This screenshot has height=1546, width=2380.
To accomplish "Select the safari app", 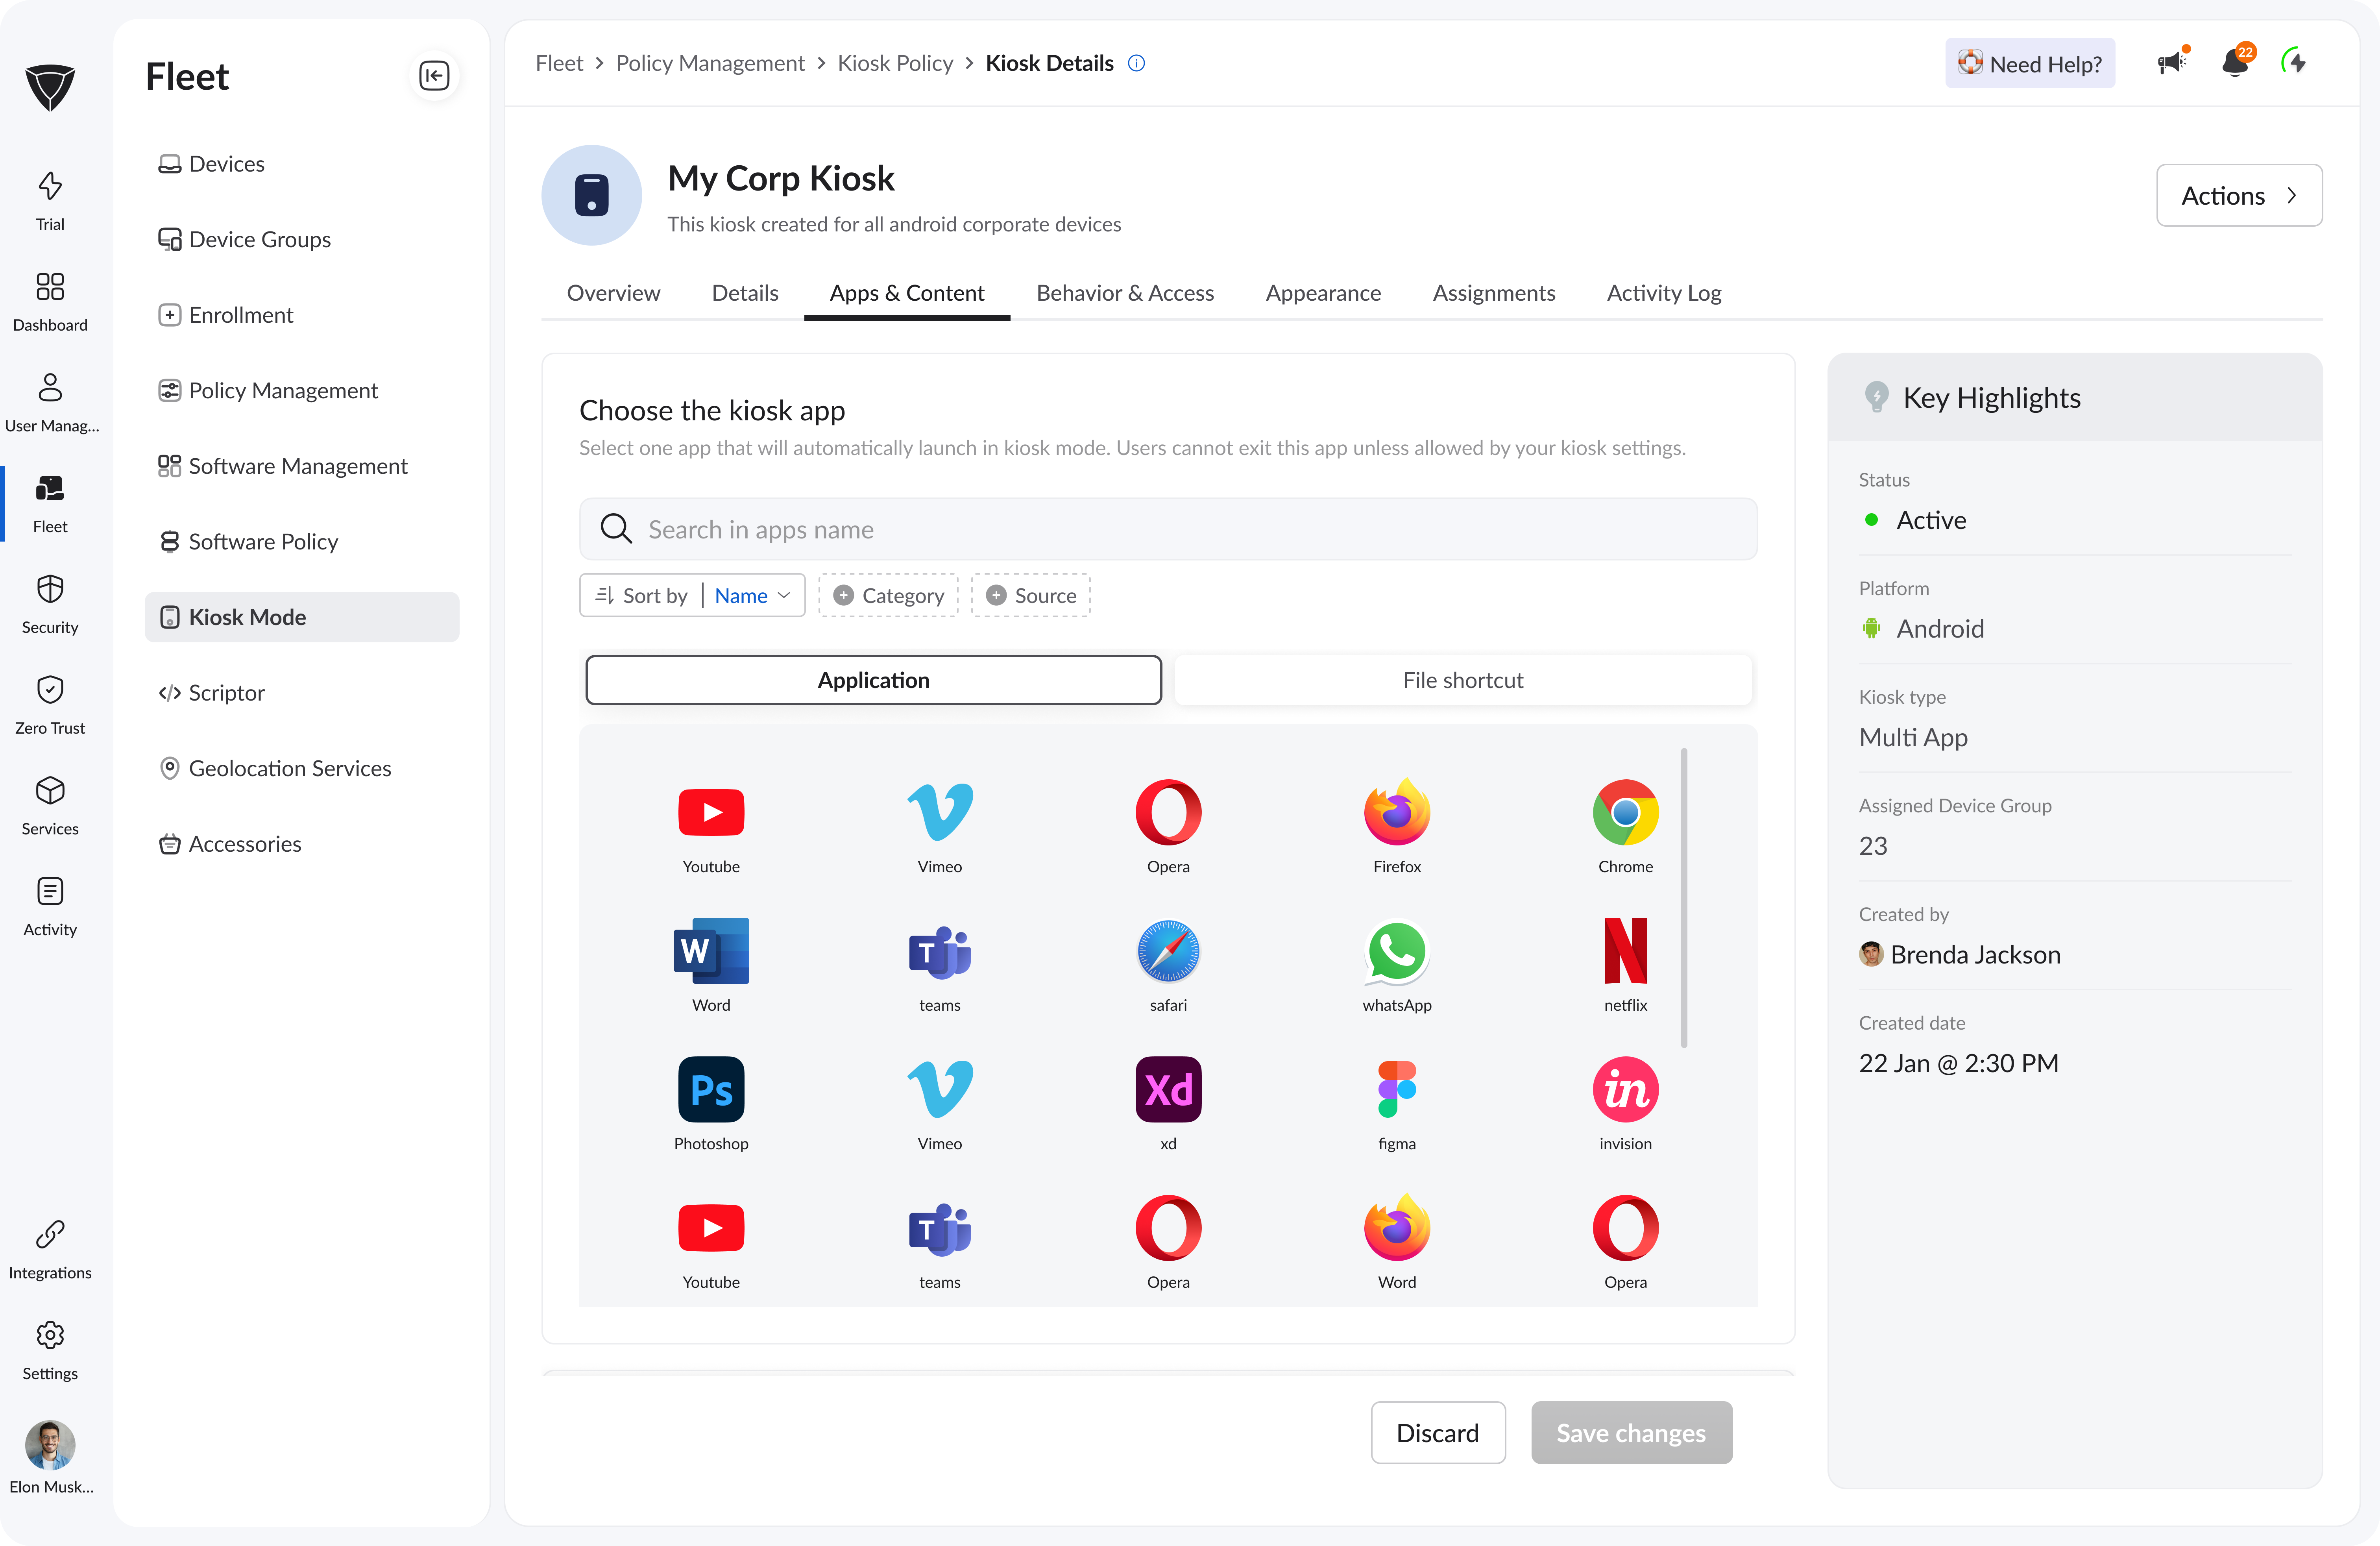I will 1168,965.
